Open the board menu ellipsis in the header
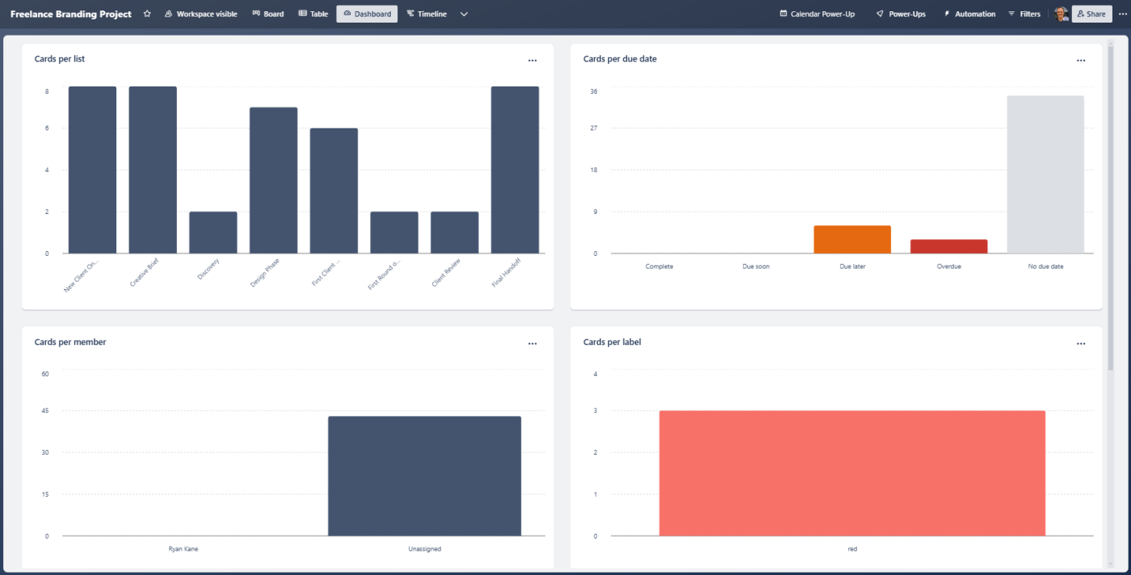Screen dimensions: 1131x575 [x=1121, y=14]
